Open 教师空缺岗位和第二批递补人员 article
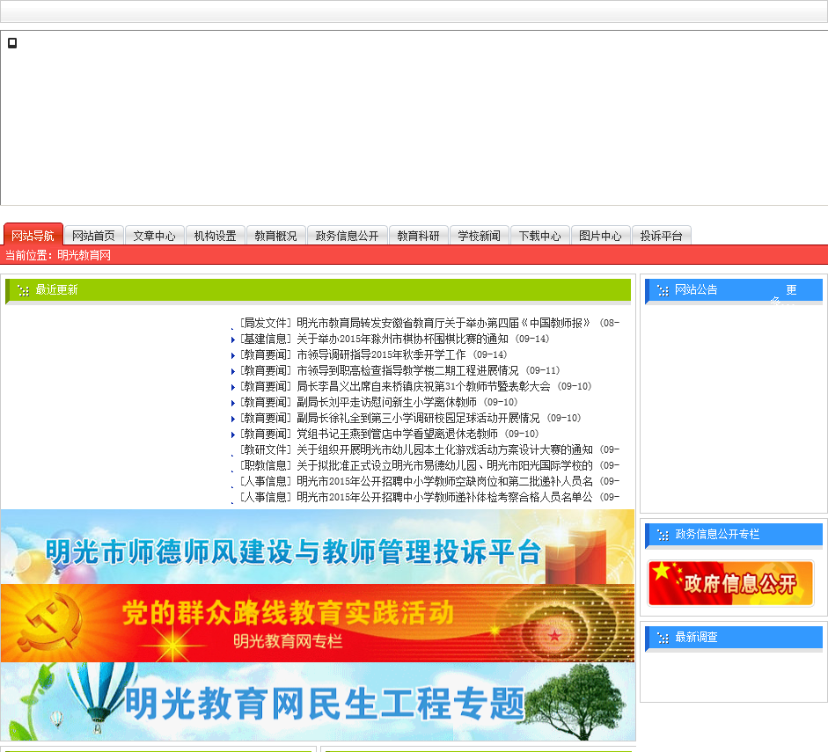Viewport: 828px width, 752px height. [x=444, y=481]
